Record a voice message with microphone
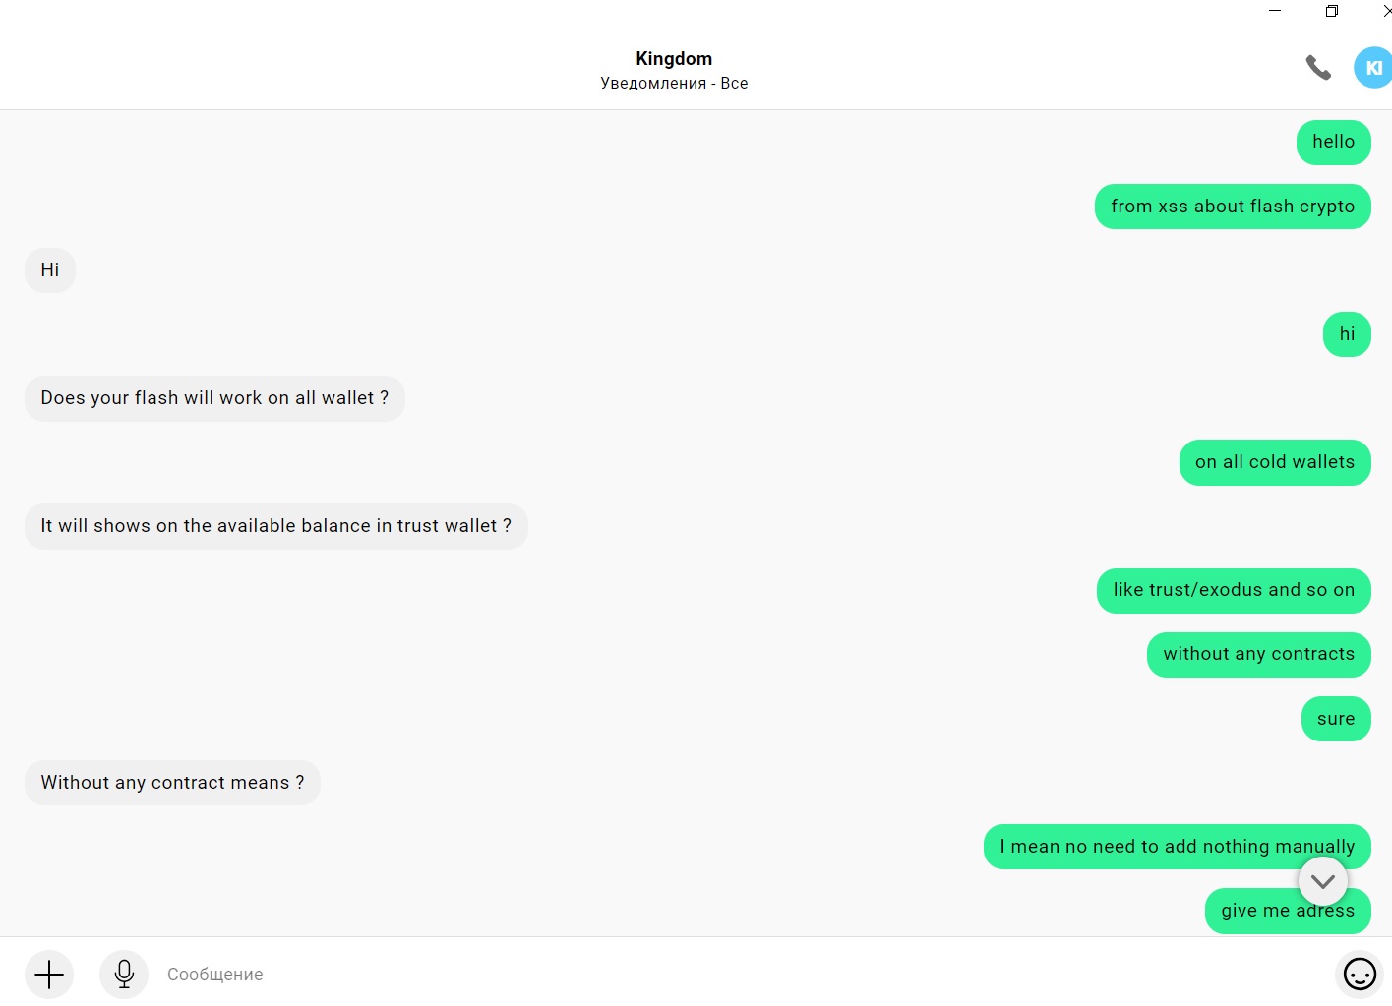 [x=124, y=975]
